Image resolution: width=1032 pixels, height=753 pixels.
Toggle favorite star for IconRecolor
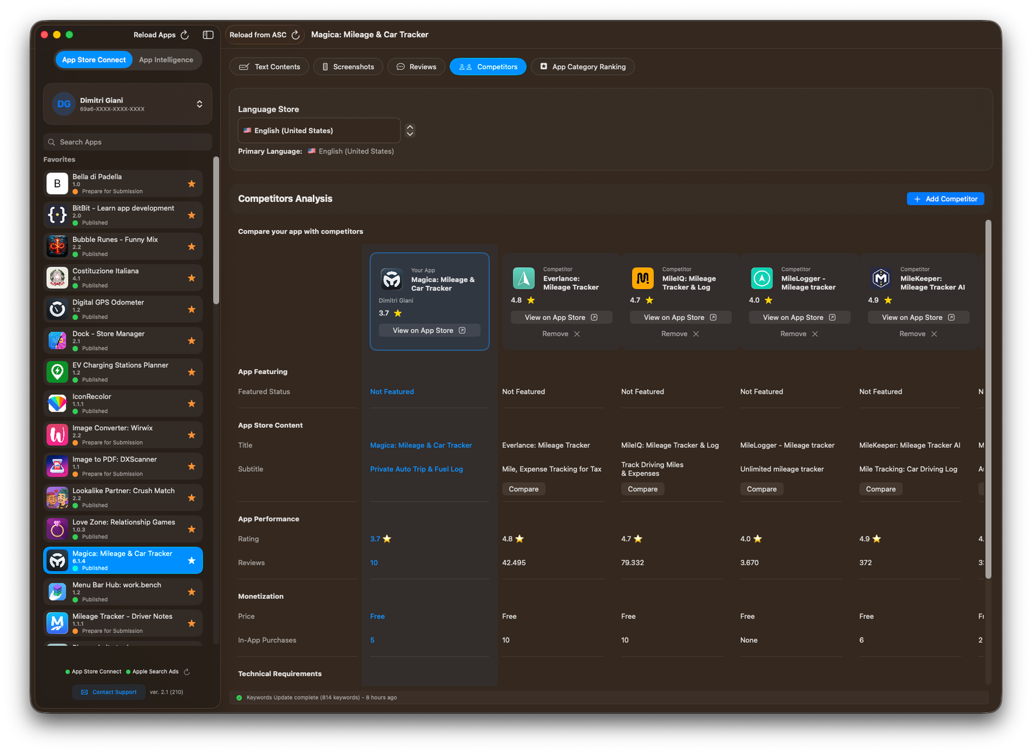192,404
